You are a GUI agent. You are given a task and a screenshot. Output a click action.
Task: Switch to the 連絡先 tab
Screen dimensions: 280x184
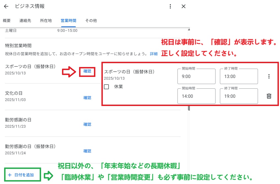(x=25, y=21)
